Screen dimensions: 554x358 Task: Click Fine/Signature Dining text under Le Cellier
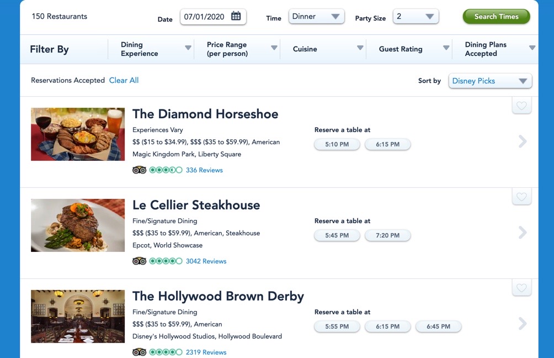tap(164, 221)
